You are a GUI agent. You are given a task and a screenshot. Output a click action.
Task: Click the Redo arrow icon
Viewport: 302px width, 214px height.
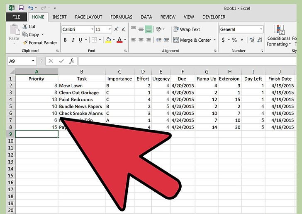coord(44,8)
